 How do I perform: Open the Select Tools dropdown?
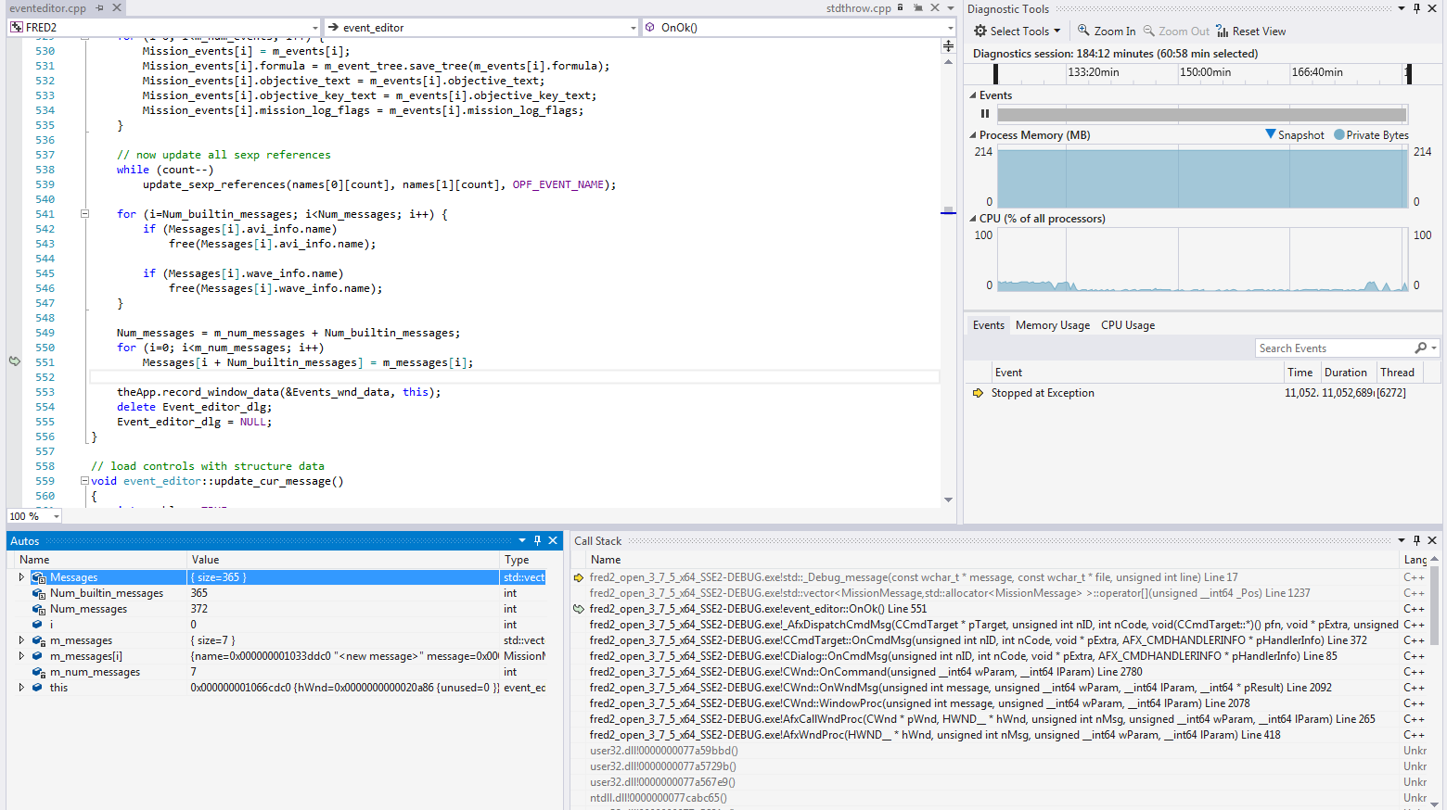click(x=1018, y=32)
